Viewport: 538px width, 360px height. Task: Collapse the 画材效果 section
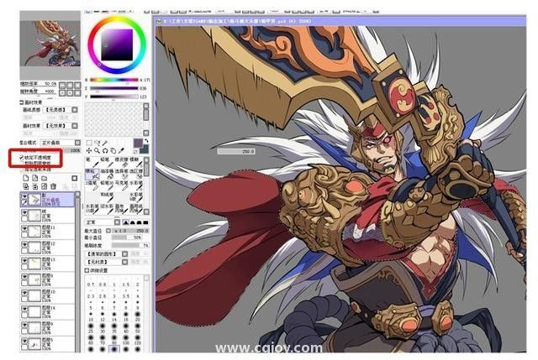(21, 102)
